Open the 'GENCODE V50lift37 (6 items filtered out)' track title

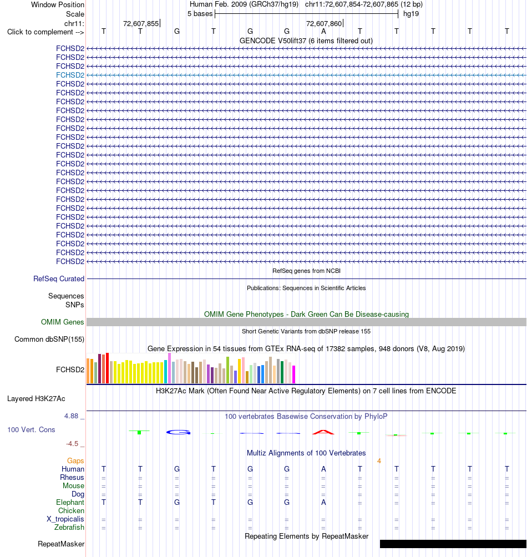coord(306,41)
